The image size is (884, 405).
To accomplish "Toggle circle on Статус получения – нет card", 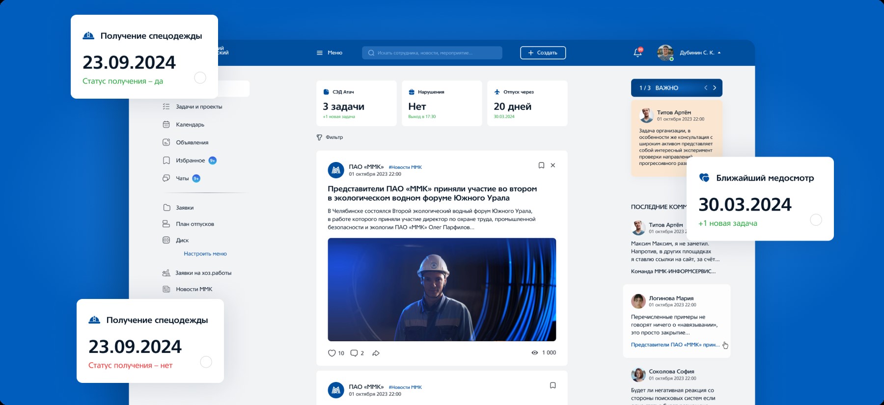I will [x=206, y=362].
